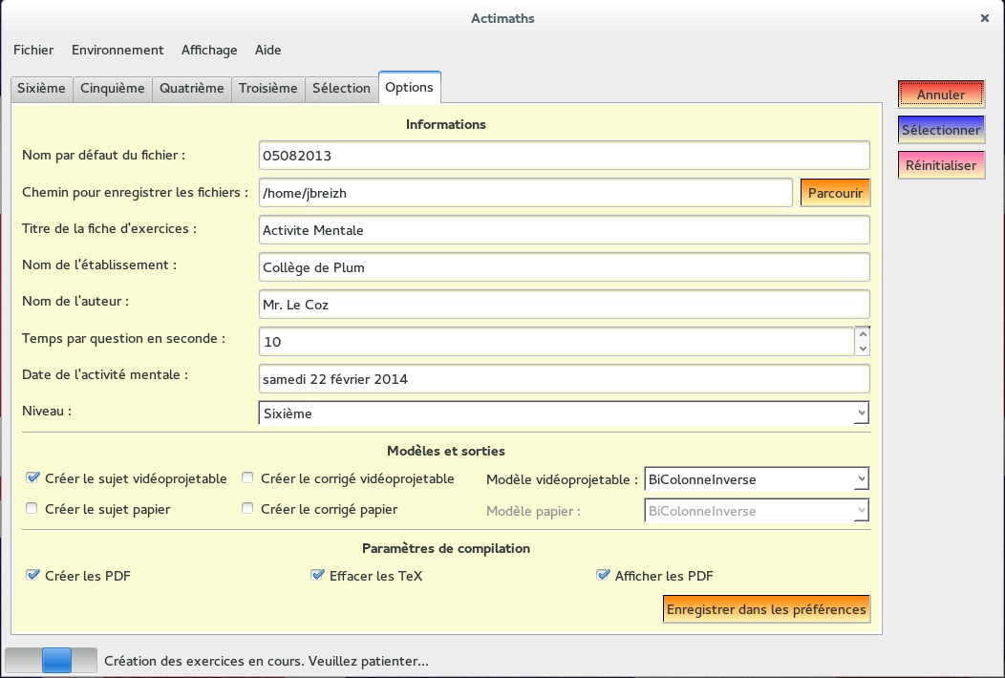Check 'Créer le corrigé papier' option
The image size is (1005, 678).
point(248,509)
